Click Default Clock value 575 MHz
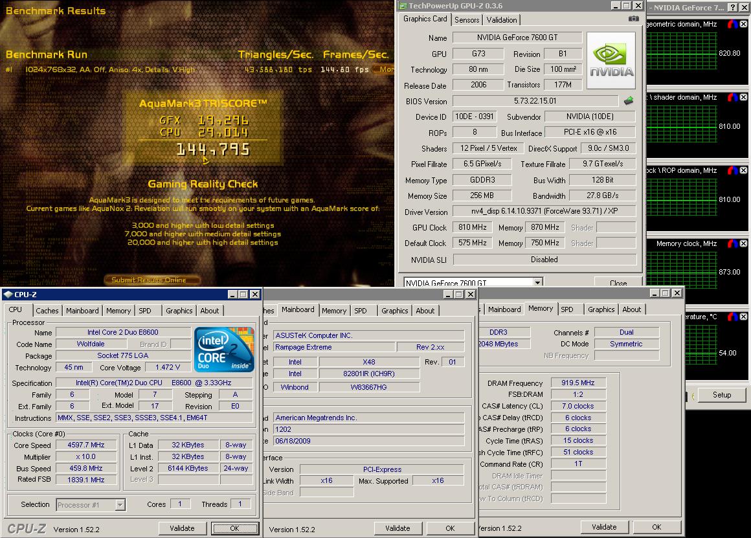This screenshot has height=538, width=751. click(472, 243)
